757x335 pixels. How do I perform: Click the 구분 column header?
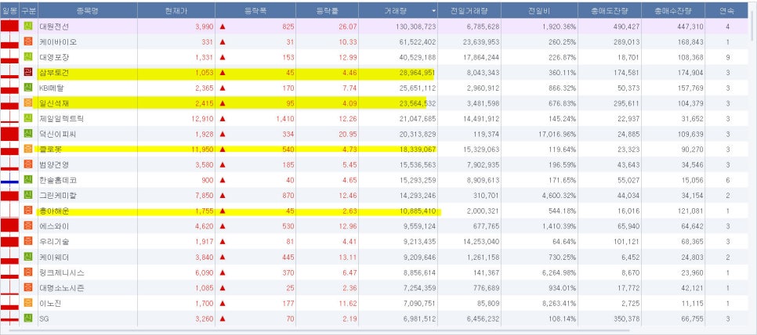(x=28, y=10)
